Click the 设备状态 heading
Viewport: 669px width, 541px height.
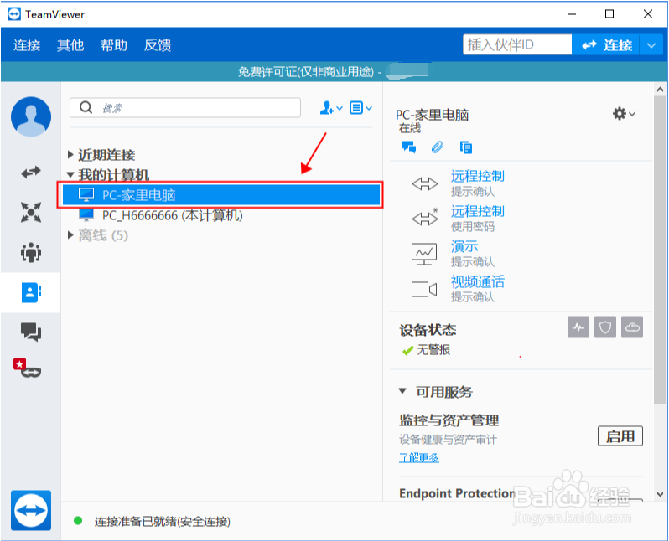(x=428, y=330)
